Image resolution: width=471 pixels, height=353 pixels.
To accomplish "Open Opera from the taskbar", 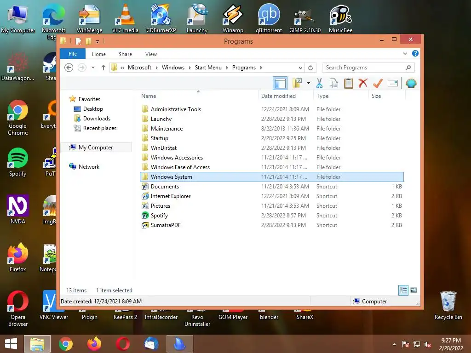I will 122,344.
